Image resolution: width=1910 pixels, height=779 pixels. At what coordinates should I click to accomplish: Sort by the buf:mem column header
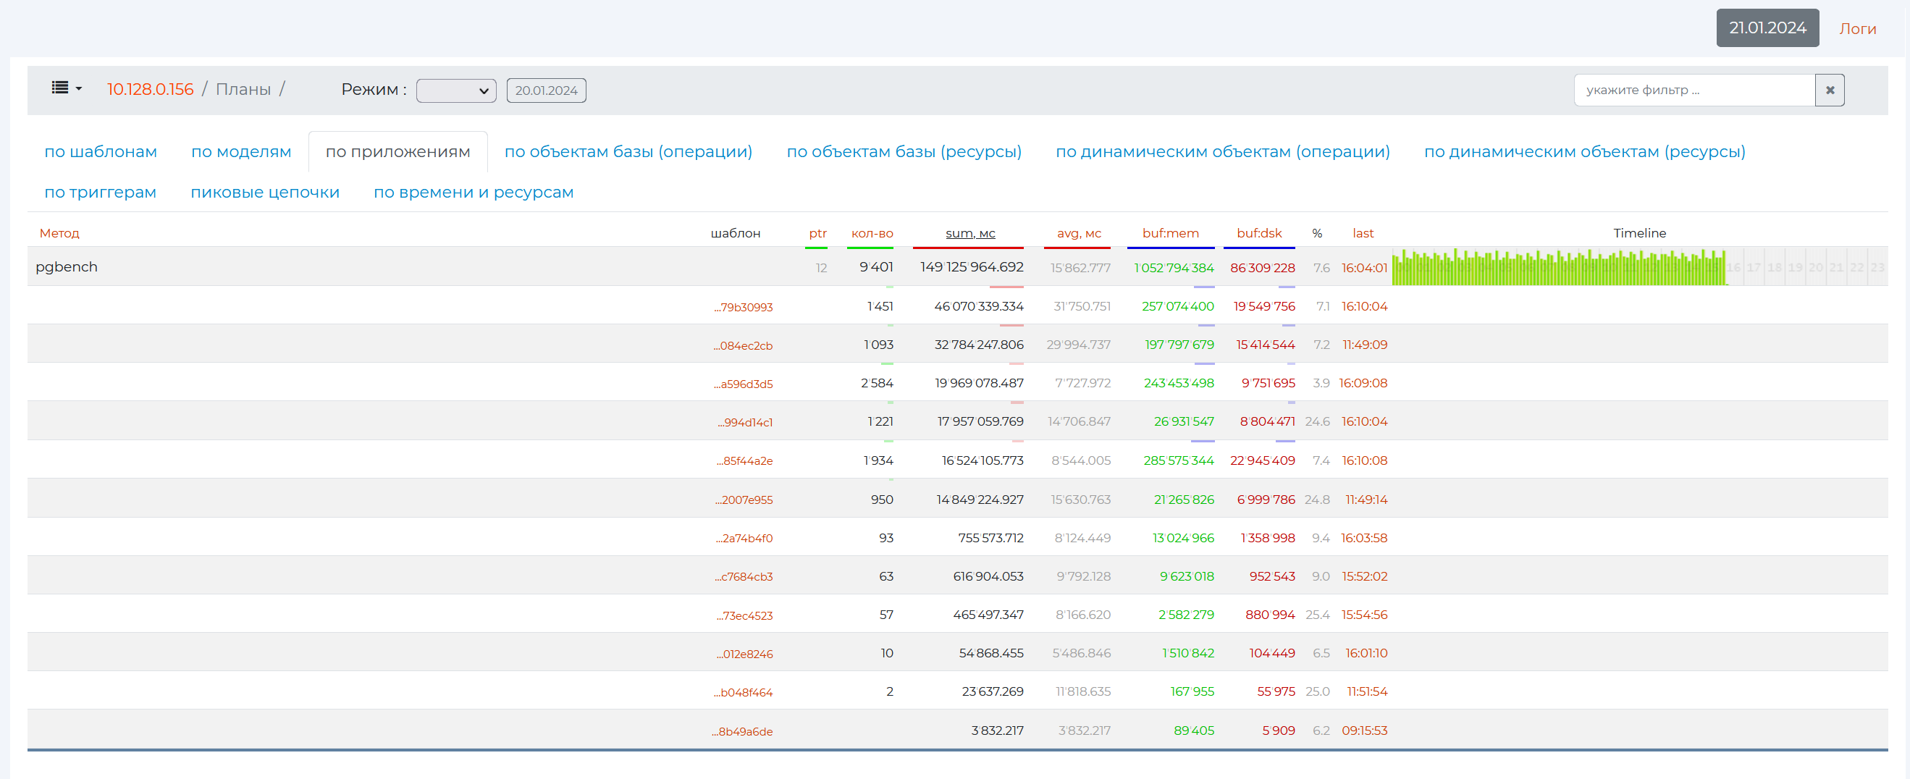coord(1170,233)
